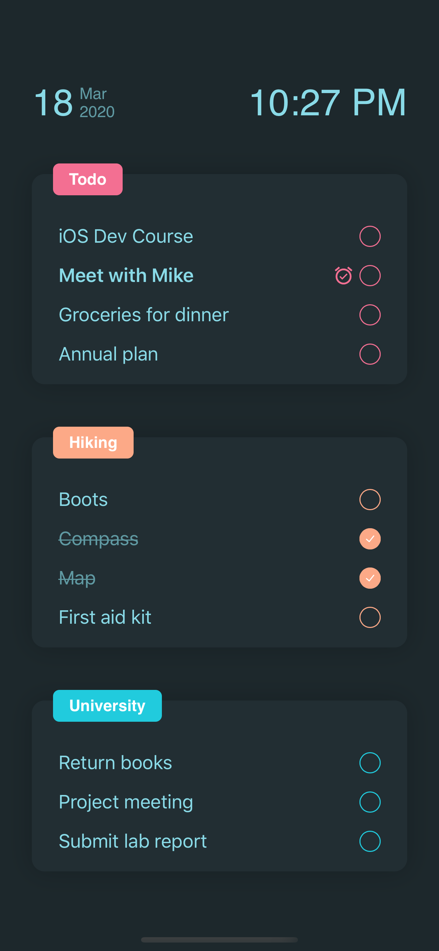Click the alarm reminder icon beside Meet with Mike
The image size is (439, 951).
pyautogui.click(x=343, y=275)
